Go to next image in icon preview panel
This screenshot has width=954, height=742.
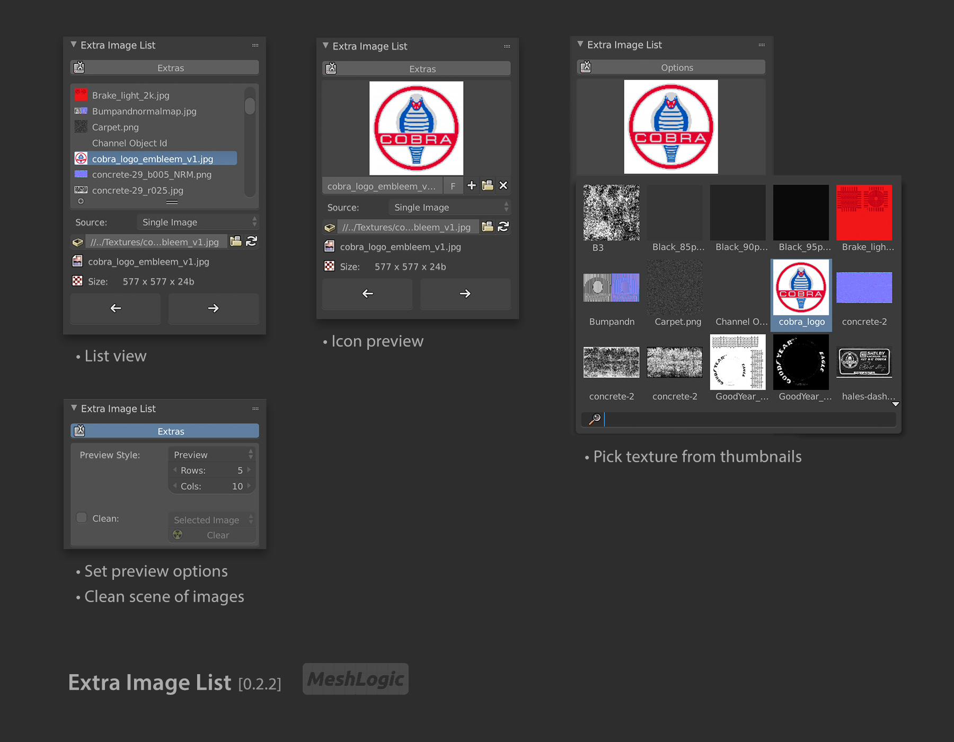pyautogui.click(x=465, y=294)
